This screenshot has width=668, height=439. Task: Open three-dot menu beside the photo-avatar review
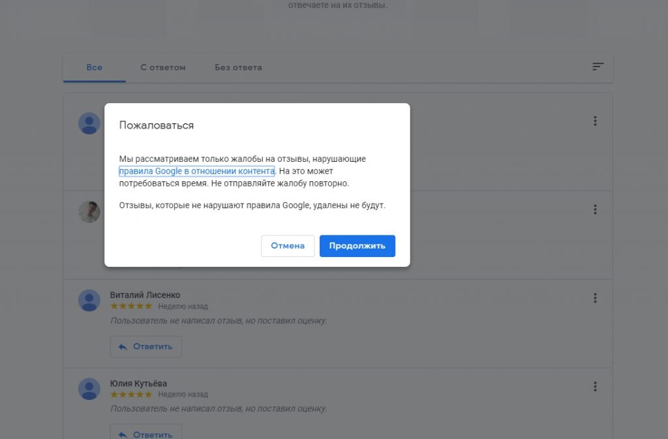pos(595,209)
